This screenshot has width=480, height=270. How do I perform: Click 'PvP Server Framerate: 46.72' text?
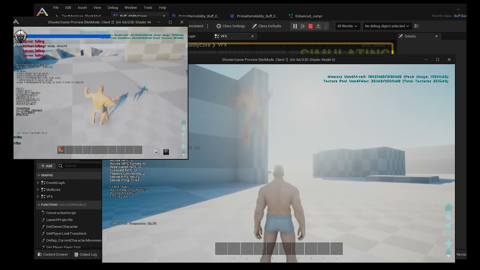coord(133,223)
